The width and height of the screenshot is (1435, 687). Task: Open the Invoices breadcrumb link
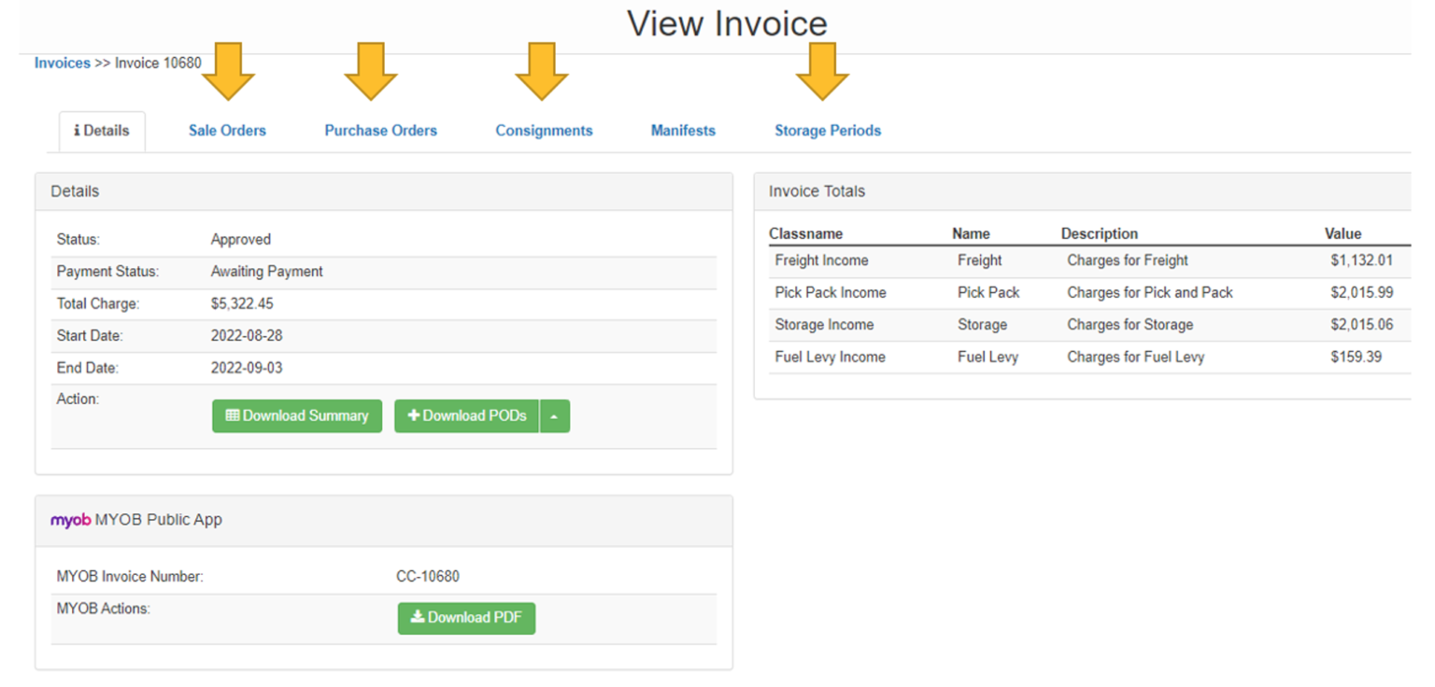pos(62,63)
